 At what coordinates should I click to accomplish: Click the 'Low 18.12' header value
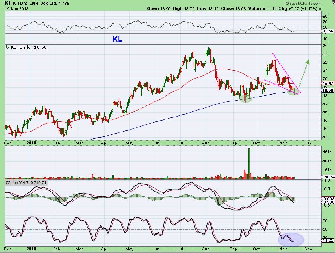(x=208, y=8)
